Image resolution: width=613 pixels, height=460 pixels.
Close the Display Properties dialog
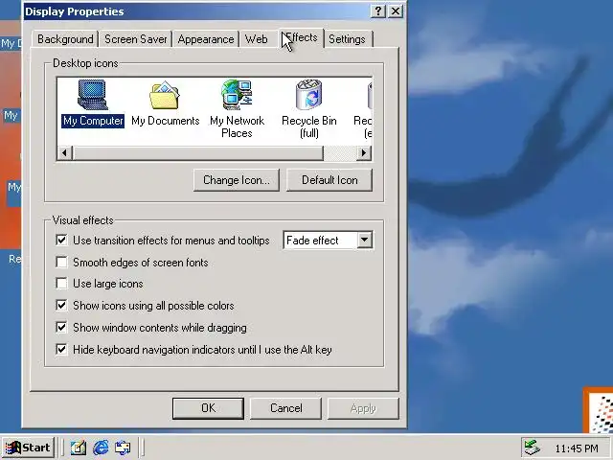pyautogui.click(x=396, y=11)
